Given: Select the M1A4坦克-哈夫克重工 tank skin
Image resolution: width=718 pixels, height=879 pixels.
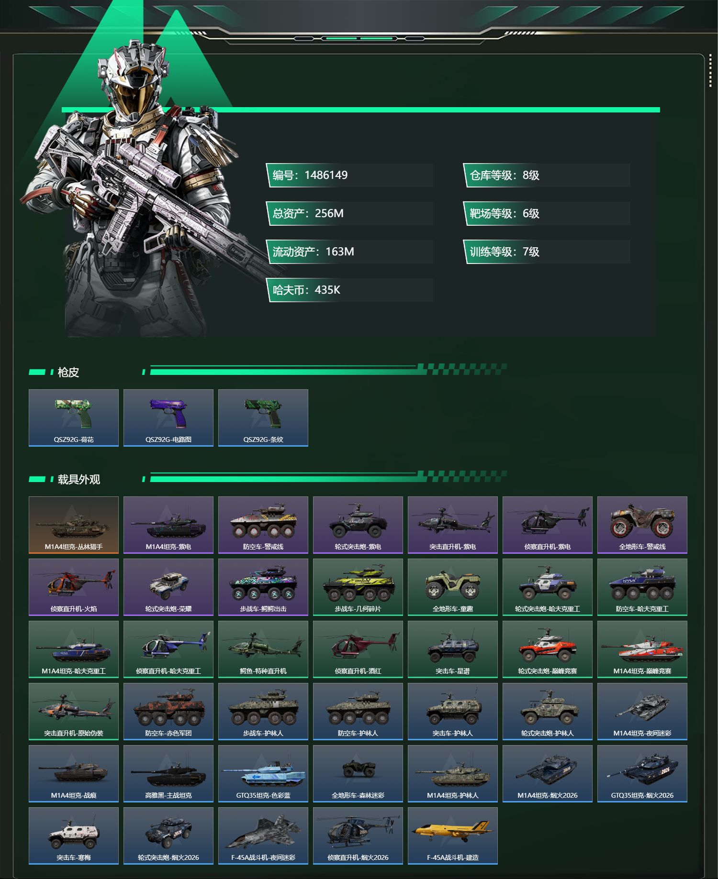Looking at the screenshot, I should coord(74,649).
